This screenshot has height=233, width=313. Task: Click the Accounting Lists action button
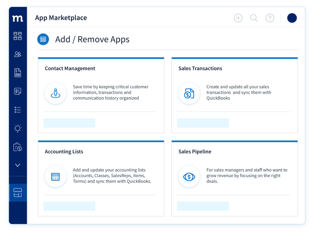69,206
